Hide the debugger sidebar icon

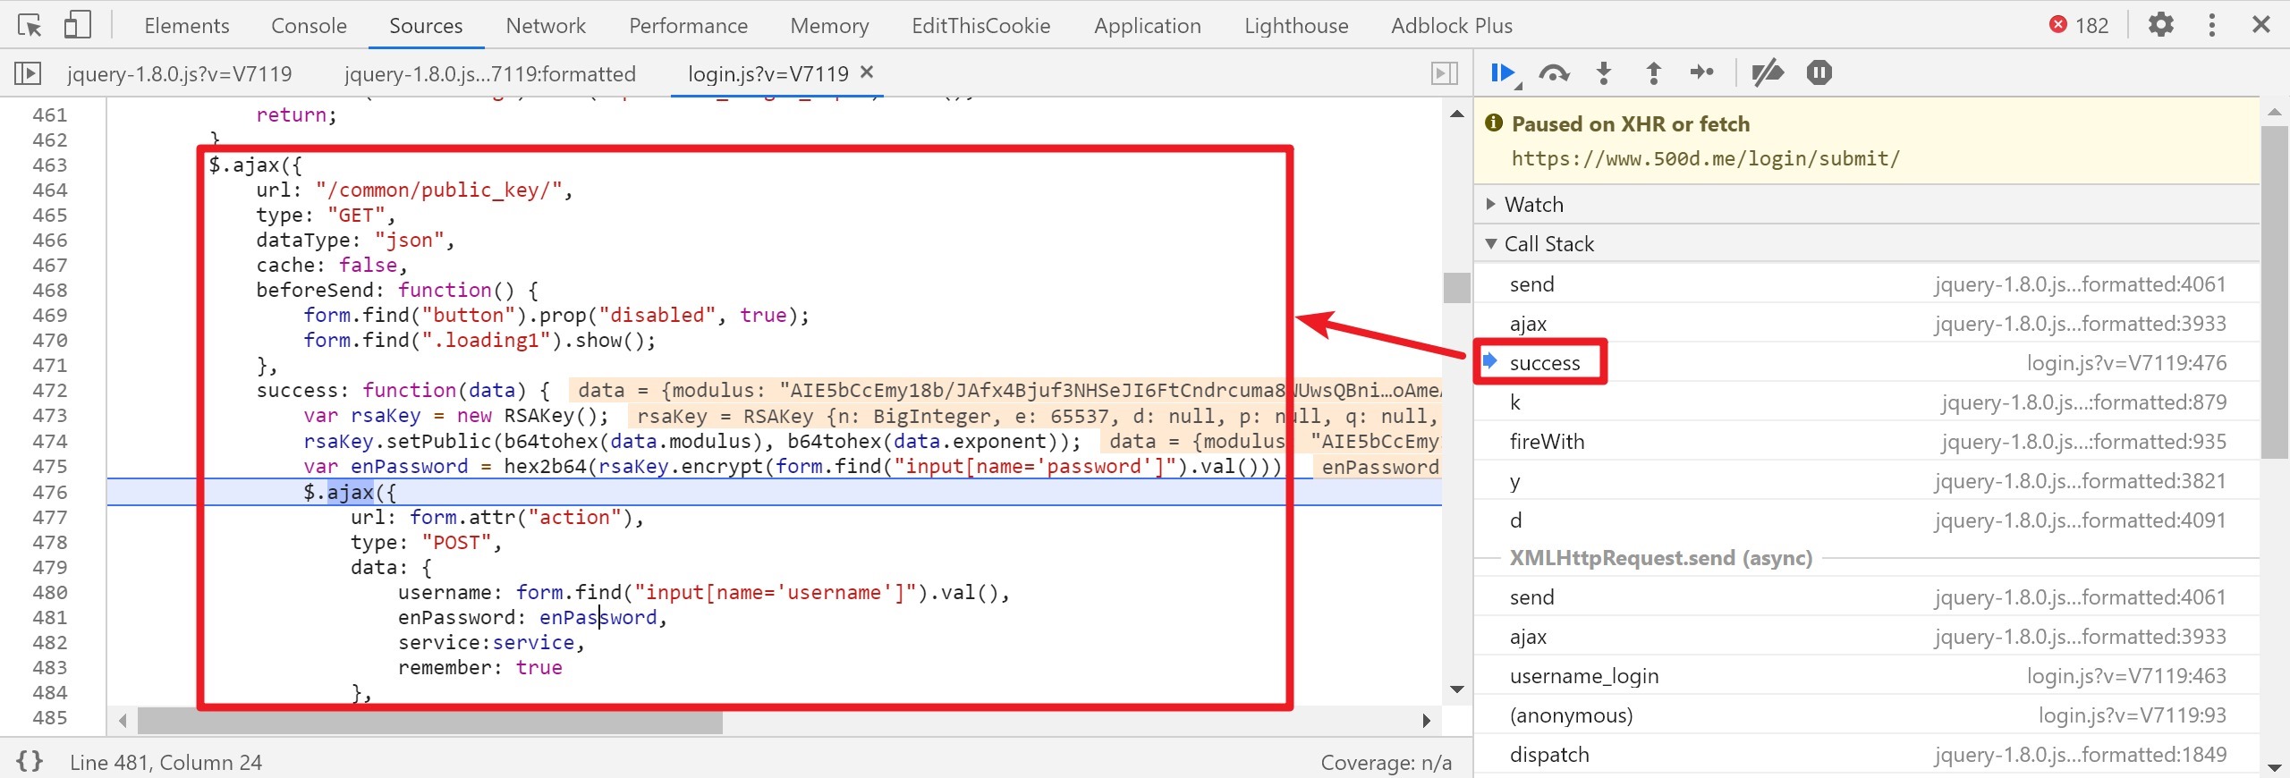pyautogui.click(x=1445, y=72)
